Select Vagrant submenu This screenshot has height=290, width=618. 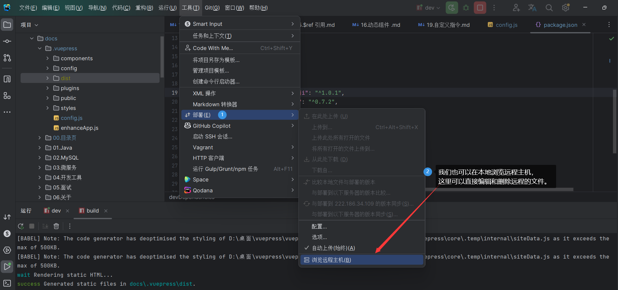[x=240, y=147]
